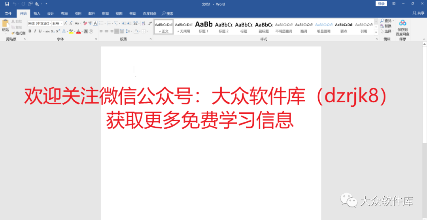Switch to the 引用 (References) tab
427x220 pixels.
click(78, 13)
